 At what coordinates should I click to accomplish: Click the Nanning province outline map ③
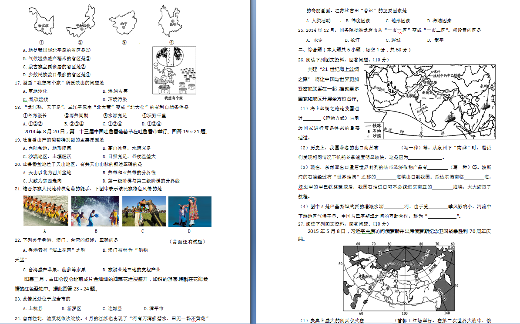point(124,24)
